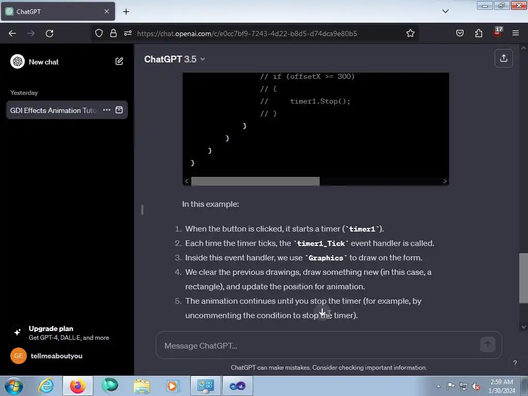Image resolution: width=528 pixels, height=396 pixels.
Task: Open Firefox hamburger application menu
Action: click(516, 33)
